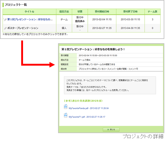Click team count 3 in first row

152,19
